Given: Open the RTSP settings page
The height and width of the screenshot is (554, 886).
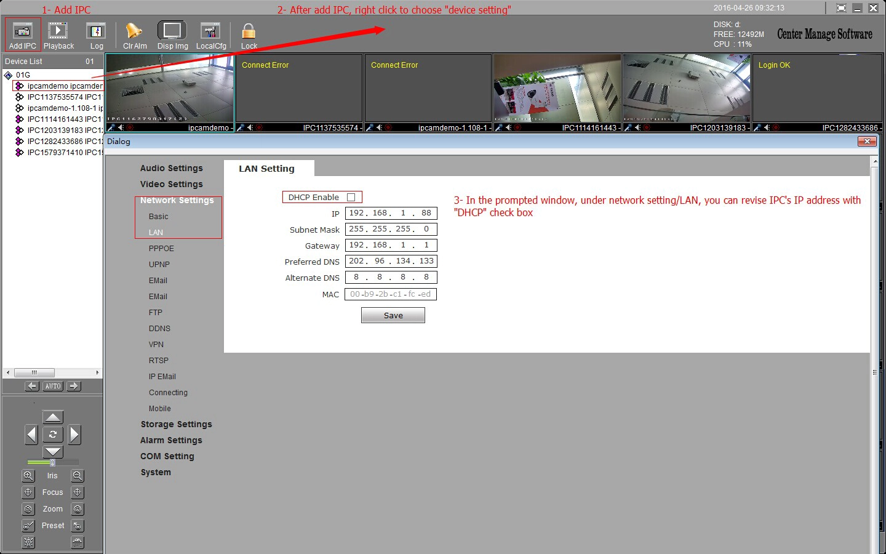Looking at the screenshot, I should point(158,361).
